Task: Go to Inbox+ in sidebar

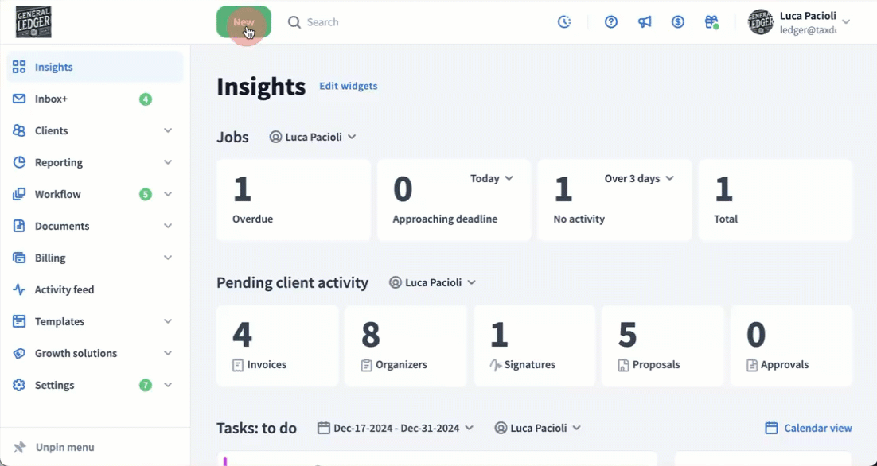Action: (x=51, y=99)
